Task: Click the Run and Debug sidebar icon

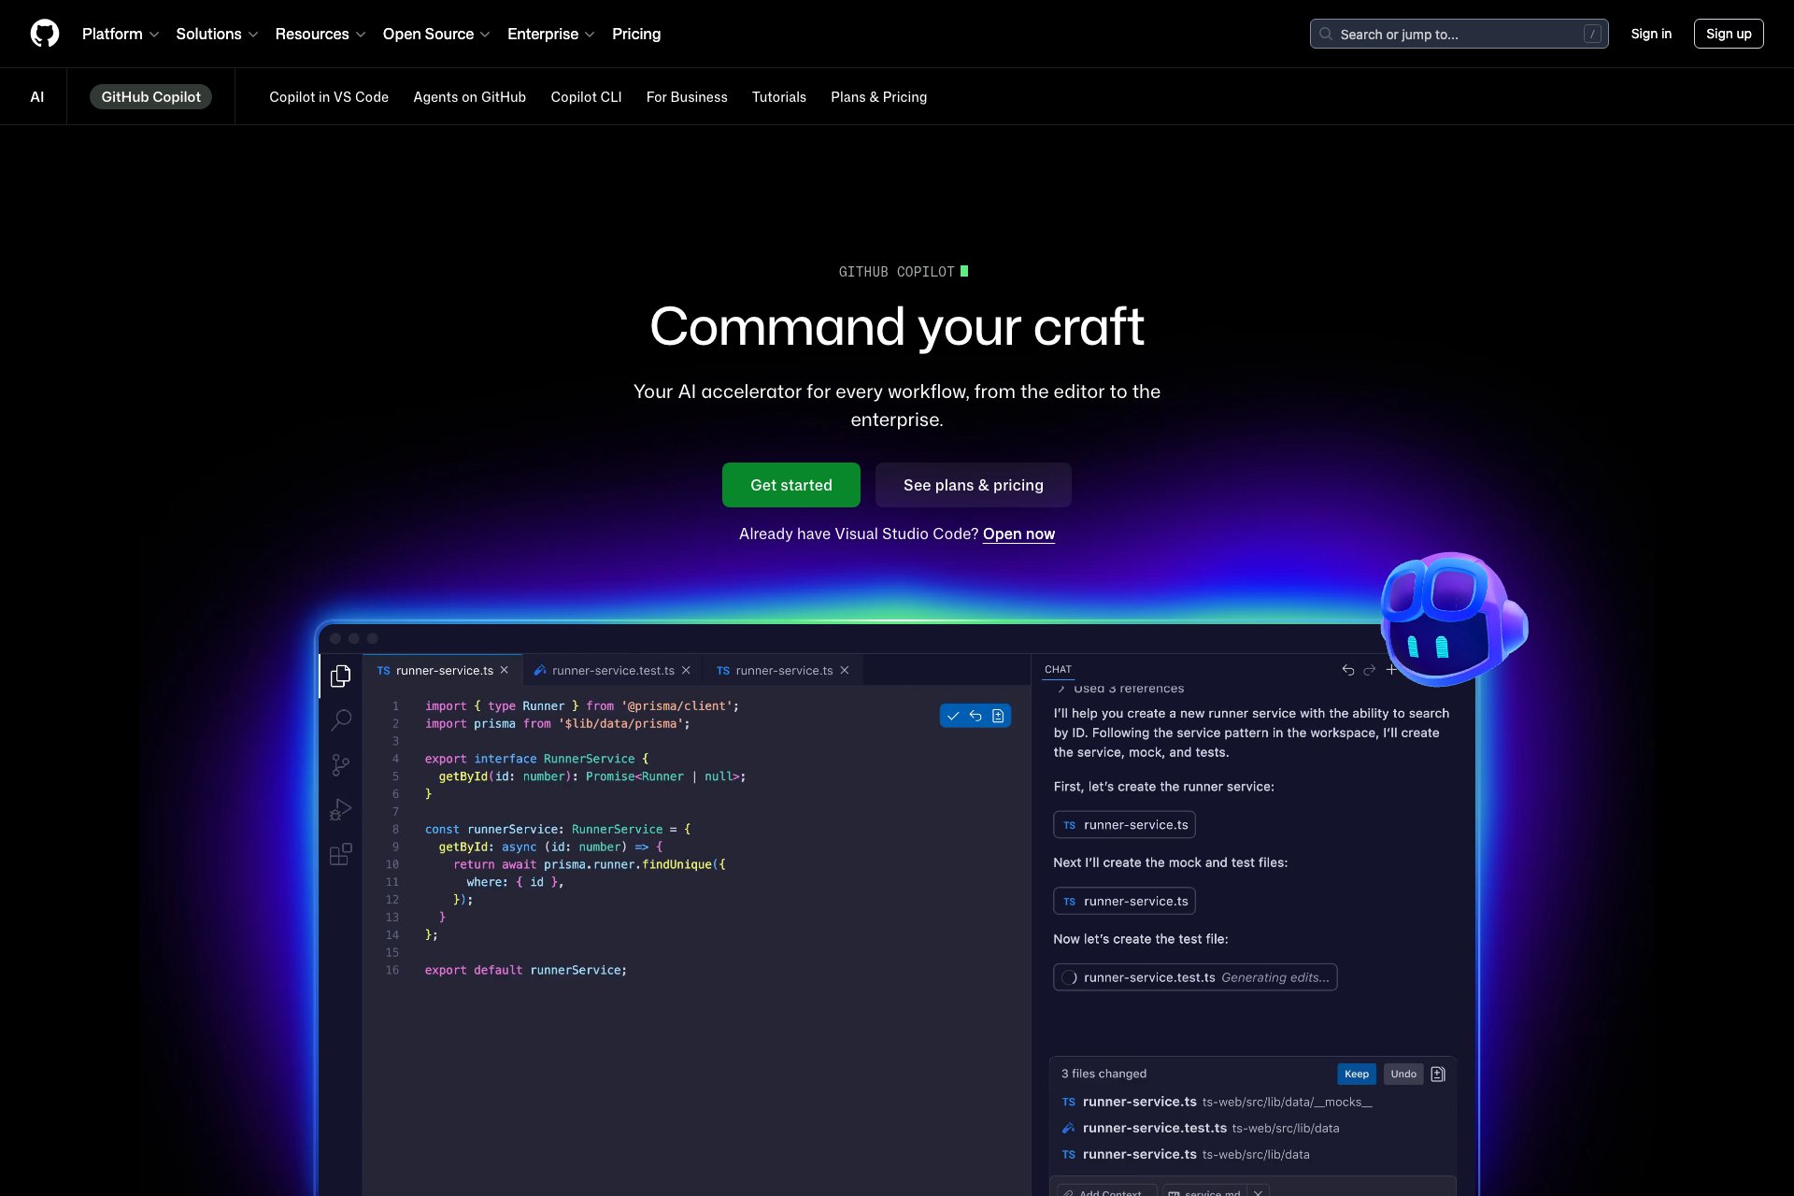Action: pyautogui.click(x=341, y=809)
